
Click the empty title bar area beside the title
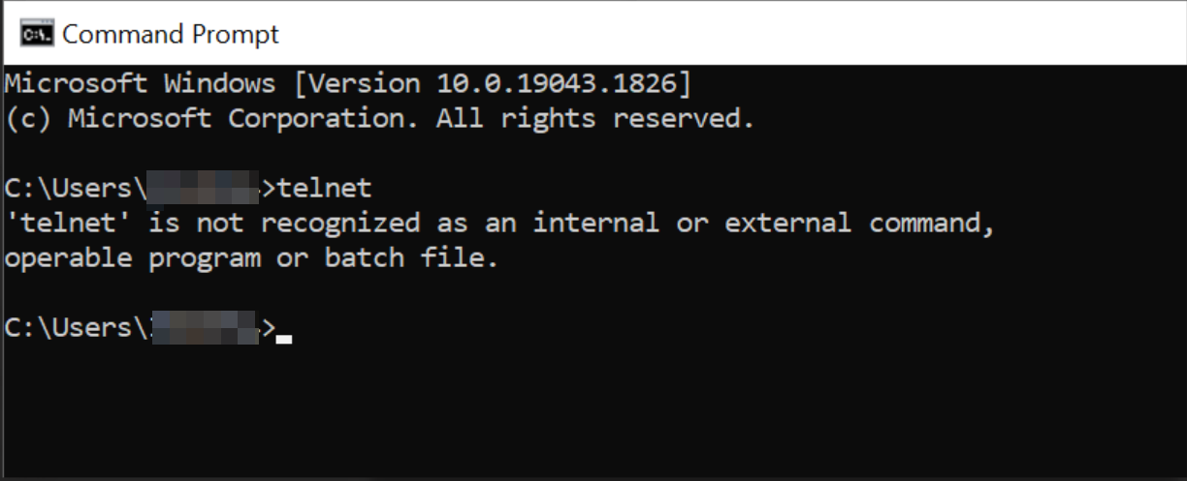pos(727,35)
